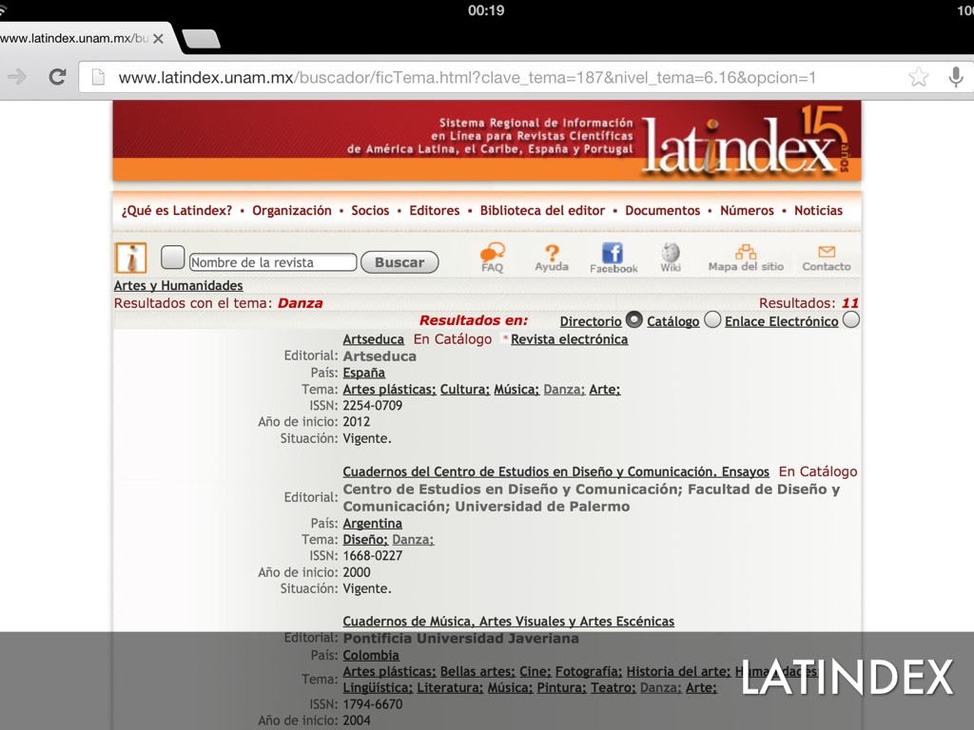Click the orange info icon beside search

(130, 259)
